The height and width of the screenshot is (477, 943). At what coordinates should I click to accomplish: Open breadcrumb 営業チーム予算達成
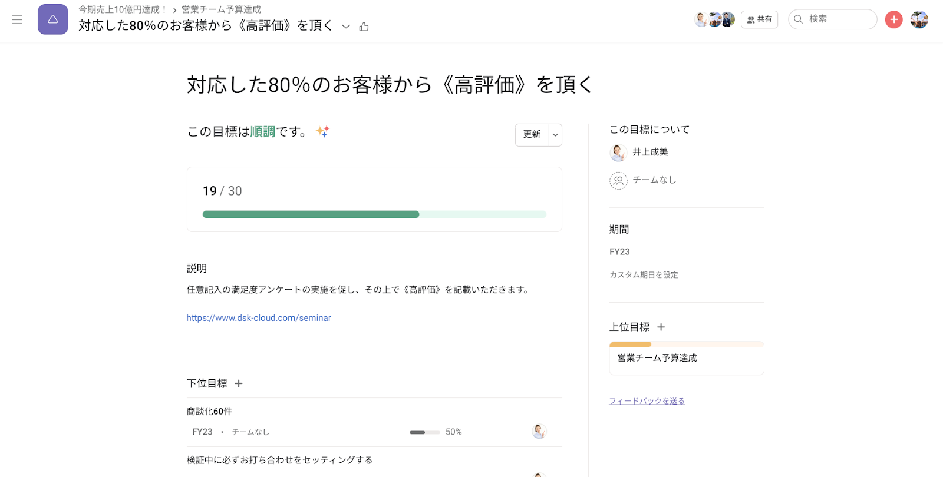tap(221, 9)
